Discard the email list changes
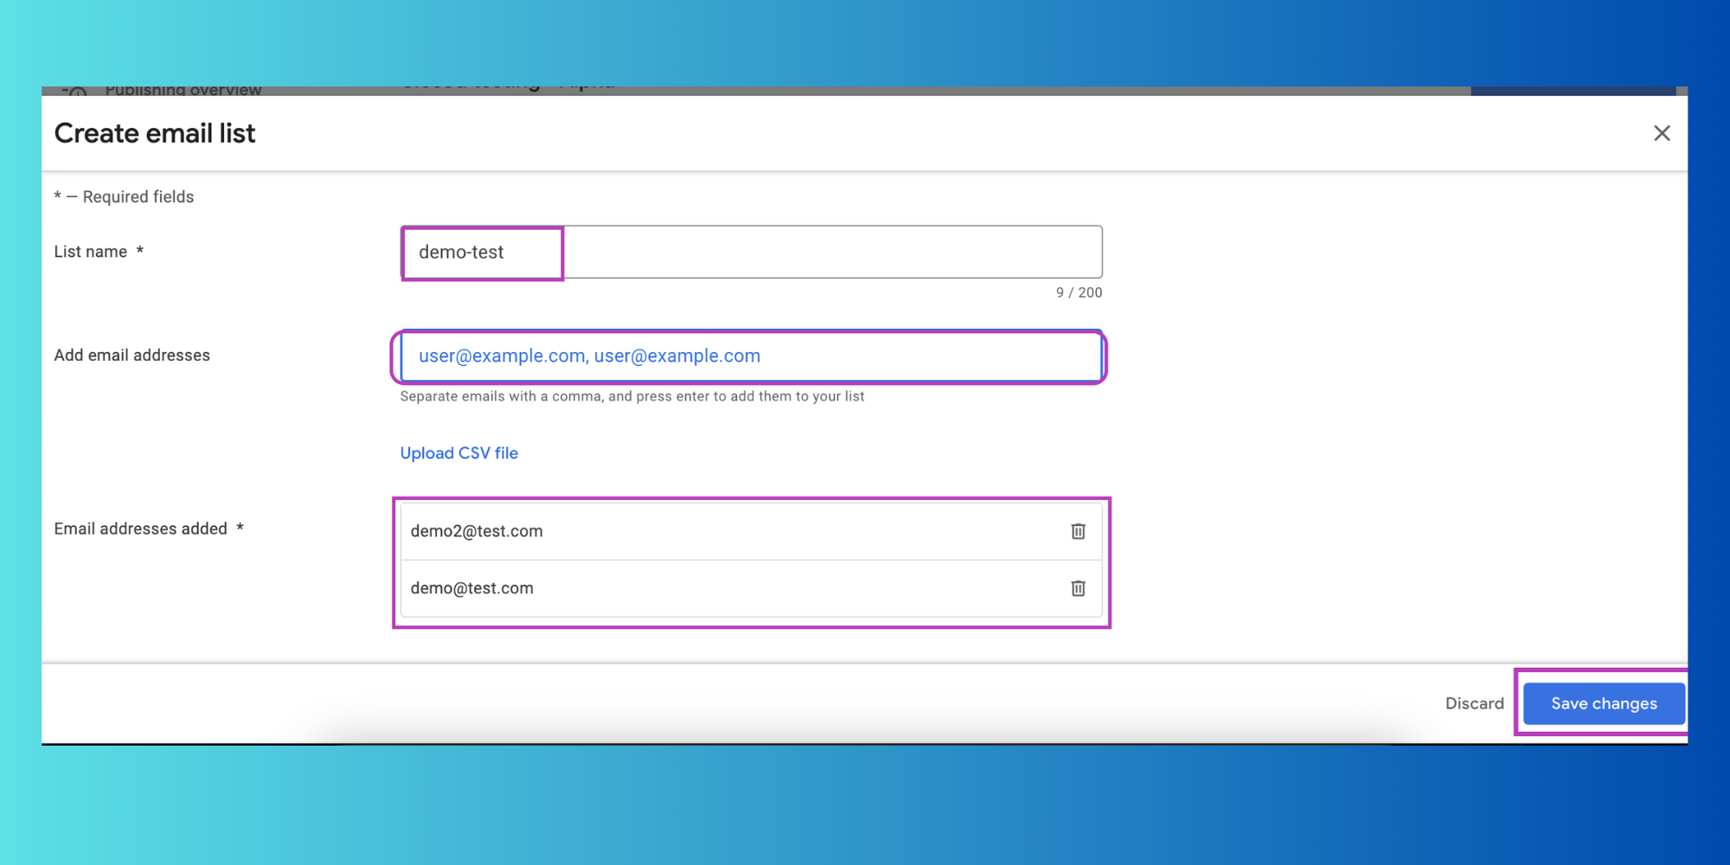 [x=1474, y=703]
